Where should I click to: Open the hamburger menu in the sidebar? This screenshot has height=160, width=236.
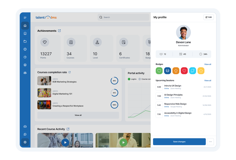25,18
